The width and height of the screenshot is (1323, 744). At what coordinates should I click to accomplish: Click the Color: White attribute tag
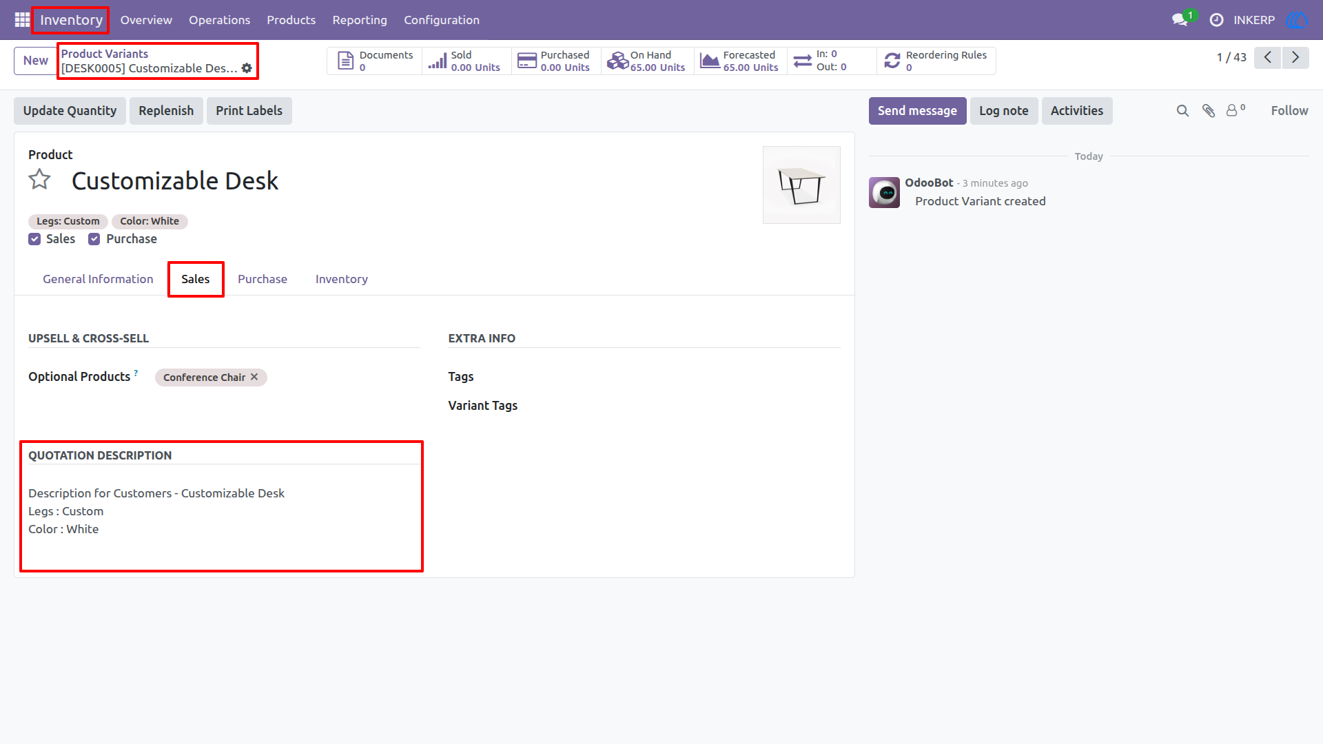point(150,221)
